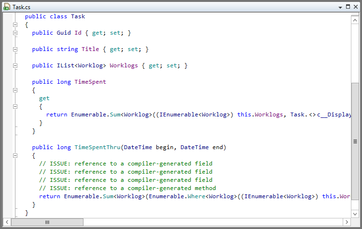The width and height of the screenshot is (362, 229).
Task: Collapse the TimeSpent property body fold
Action: (x=15, y=90)
